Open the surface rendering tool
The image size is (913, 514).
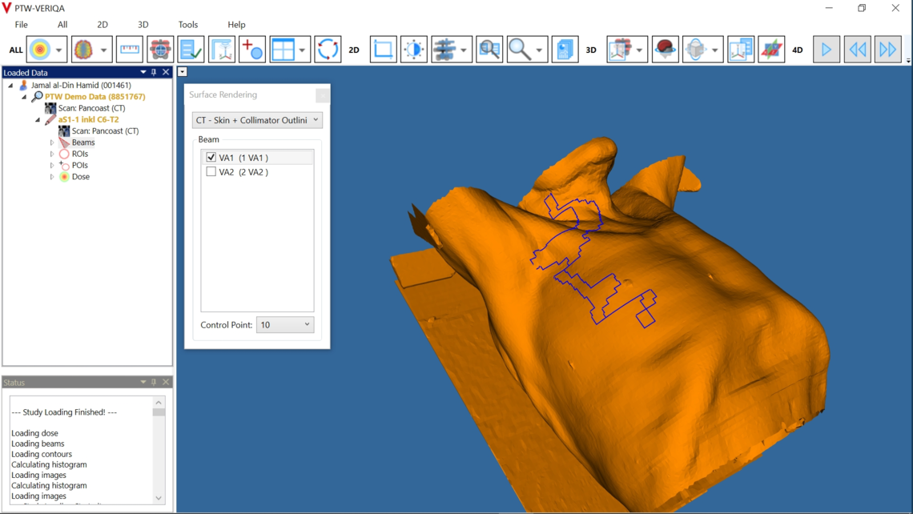664,49
